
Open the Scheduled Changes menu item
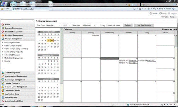pyautogui.click(x=12, y=55)
